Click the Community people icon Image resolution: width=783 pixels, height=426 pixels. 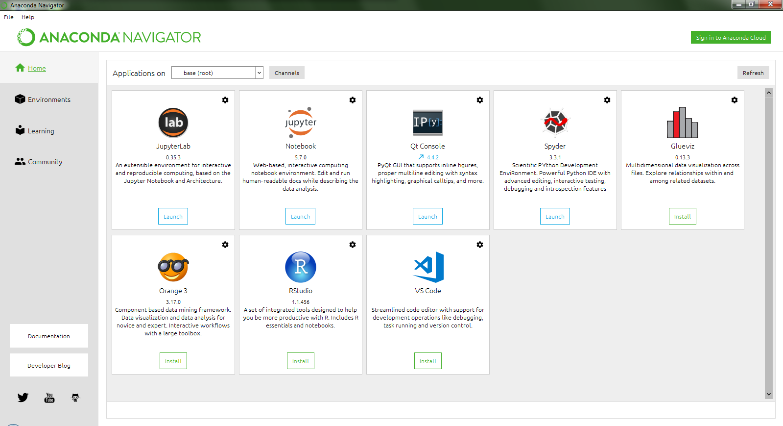coord(20,161)
